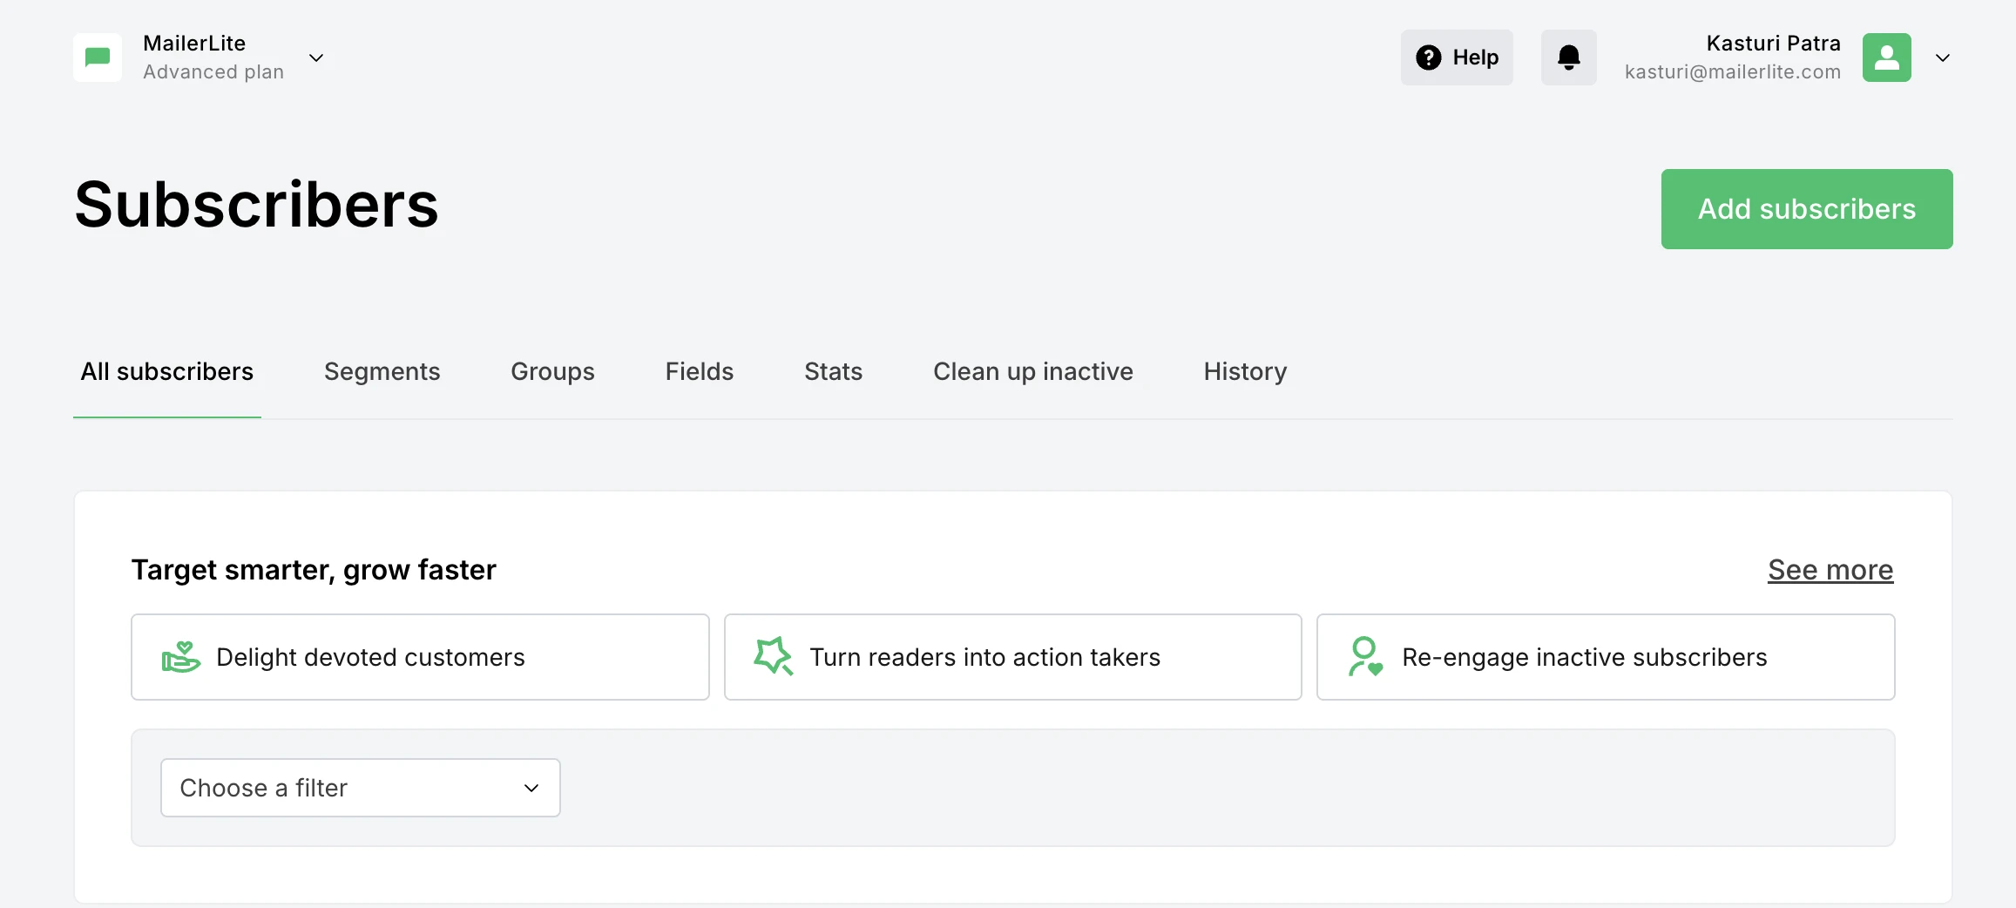Expand the MailerLite plan switcher chevron
The image size is (2016, 908).
(315, 58)
